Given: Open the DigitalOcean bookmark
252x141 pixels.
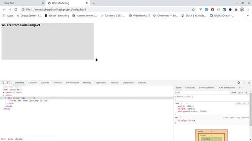Looking at the screenshot, I should [x=222, y=16].
